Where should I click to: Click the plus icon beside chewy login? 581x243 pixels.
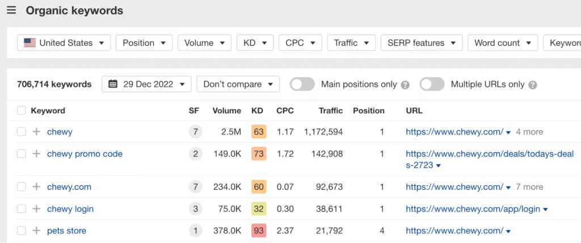click(36, 209)
